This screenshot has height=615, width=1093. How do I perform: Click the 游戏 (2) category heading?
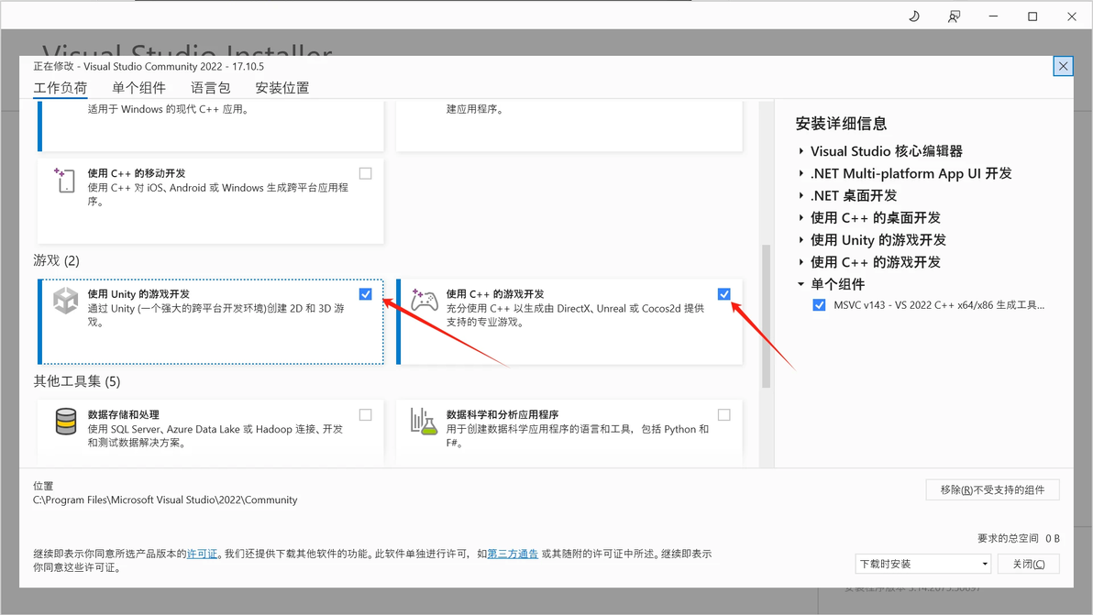[x=57, y=260]
